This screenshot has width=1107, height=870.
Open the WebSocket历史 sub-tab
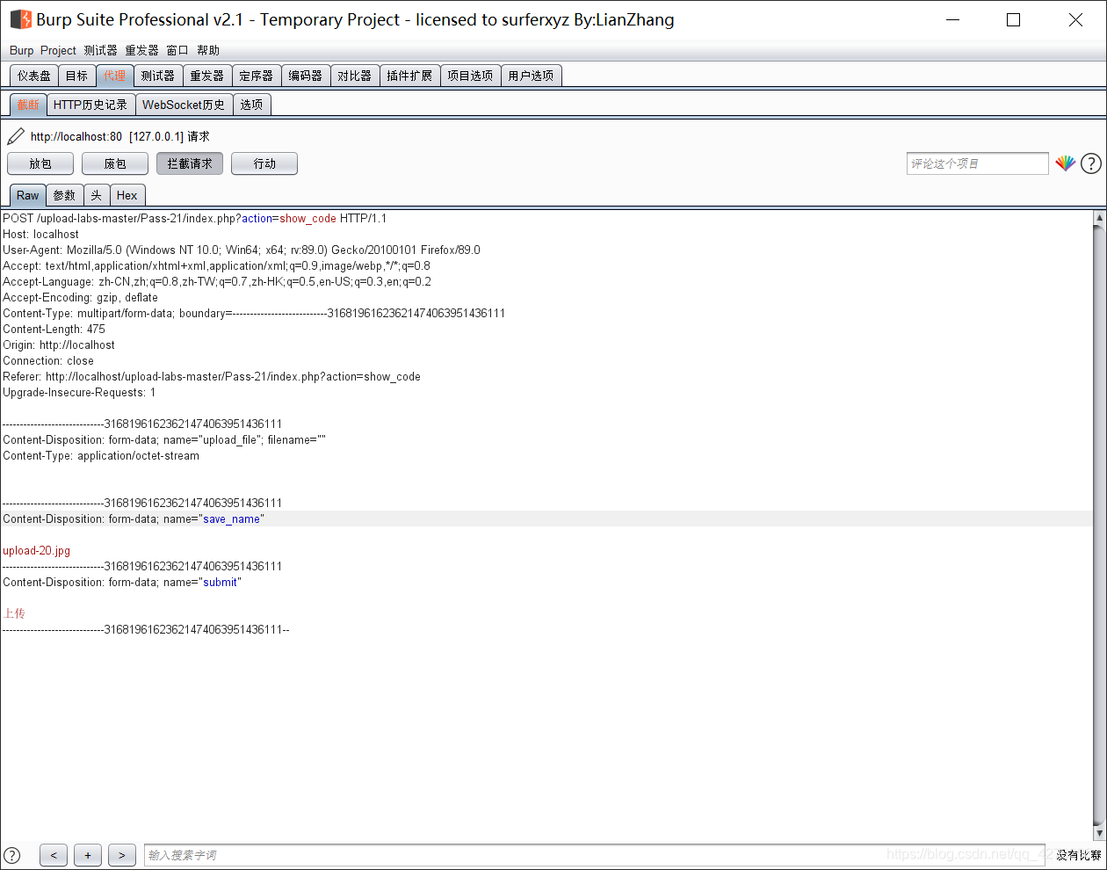pos(184,105)
